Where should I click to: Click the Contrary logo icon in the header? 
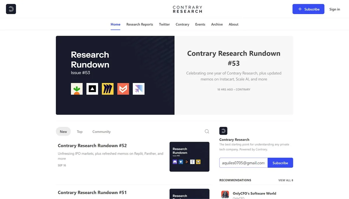pos(11,9)
